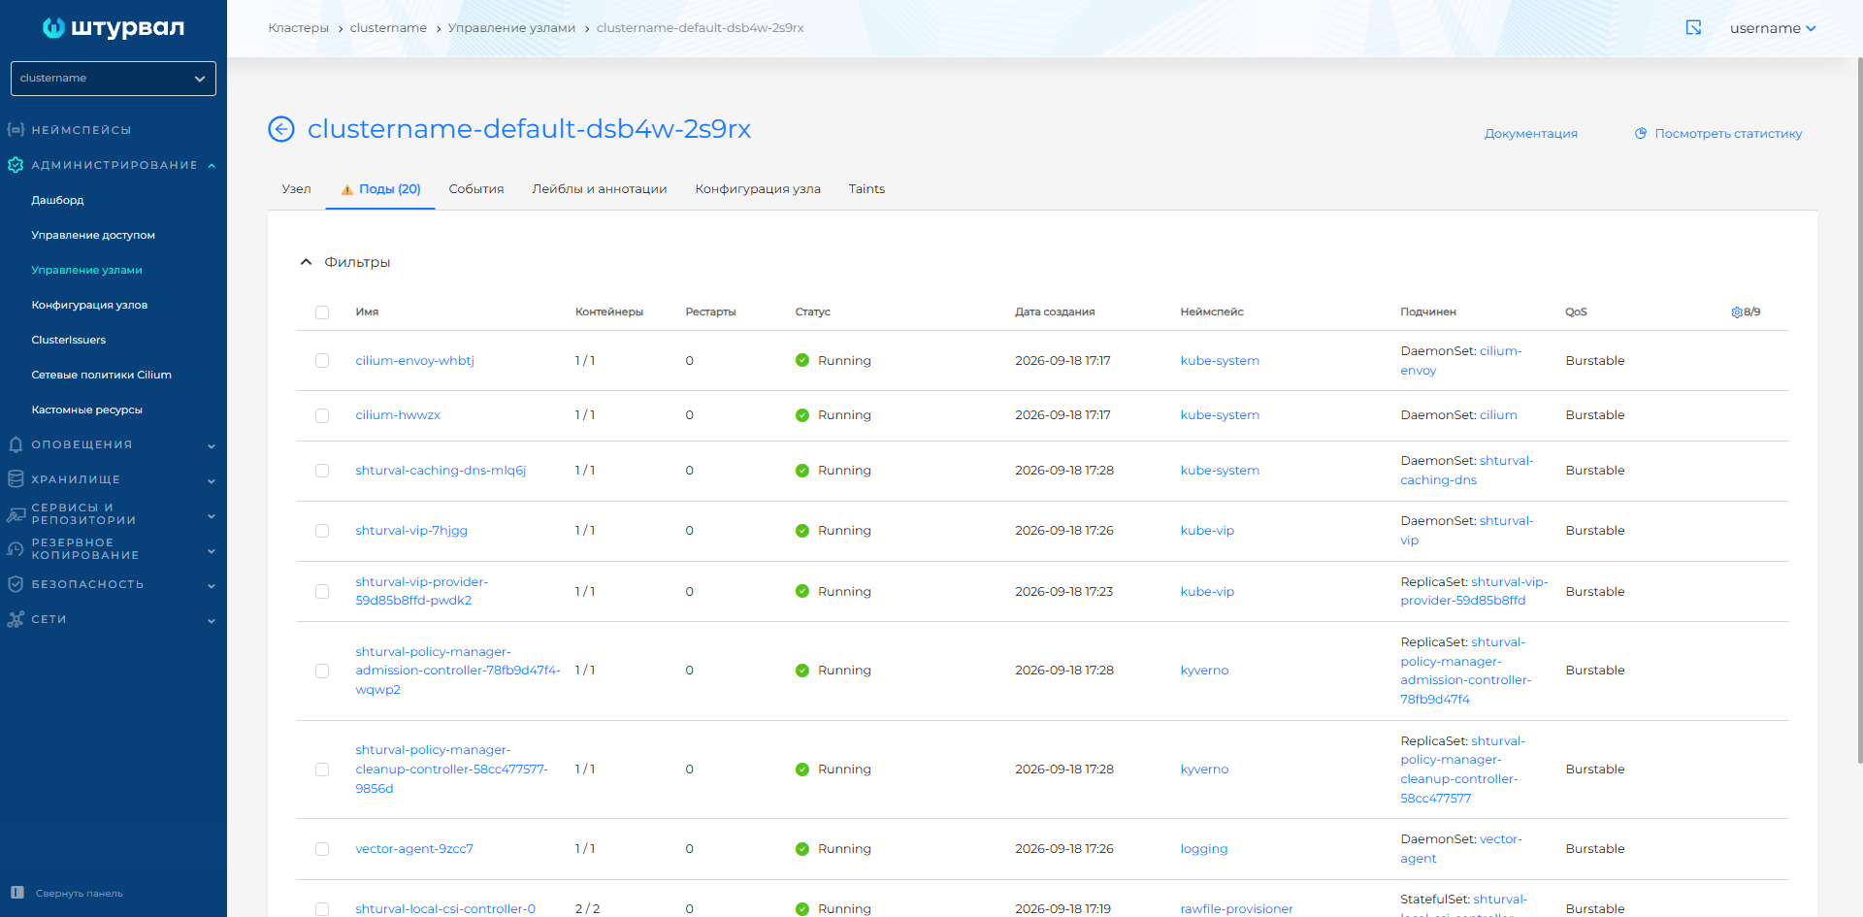Screen dimensions: 1863x917
Task: Click the Резервное копирование icon
Action: pyautogui.click(x=16, y=549)
